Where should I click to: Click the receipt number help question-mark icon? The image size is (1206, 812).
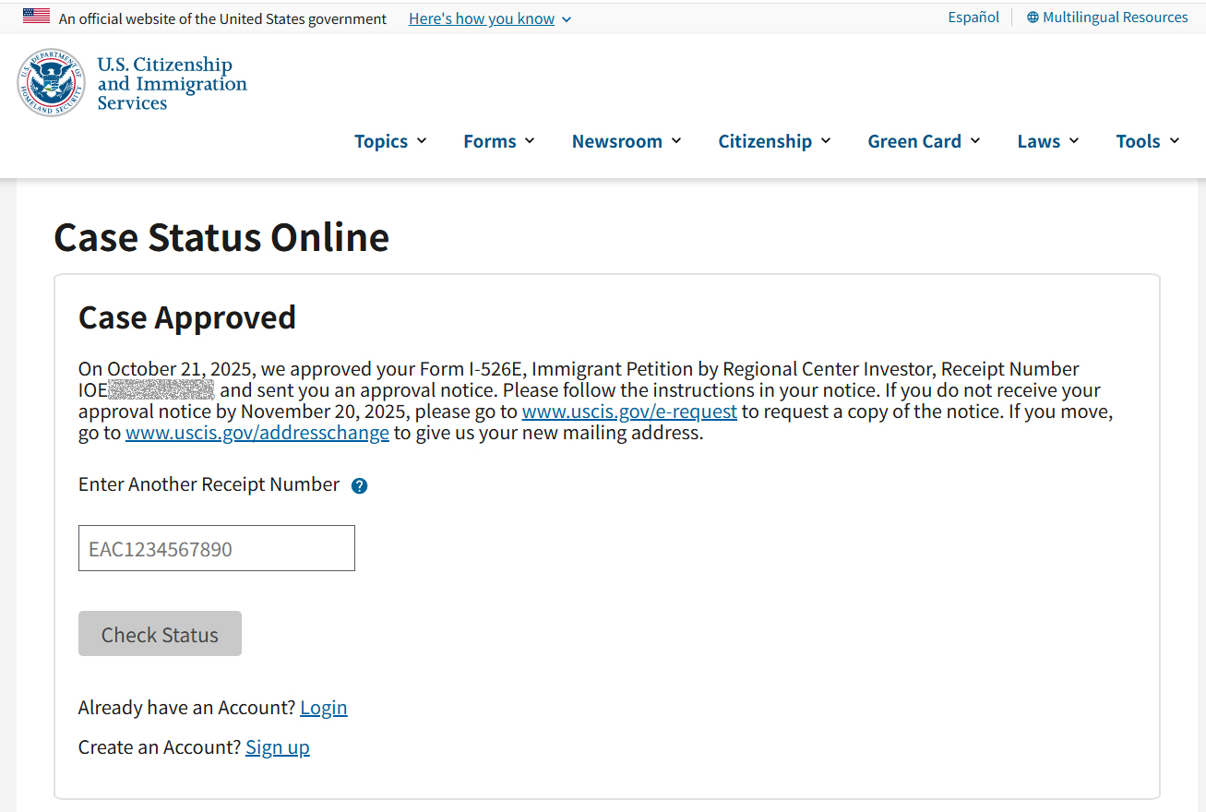pyautogui.click(x=360, y=486)
